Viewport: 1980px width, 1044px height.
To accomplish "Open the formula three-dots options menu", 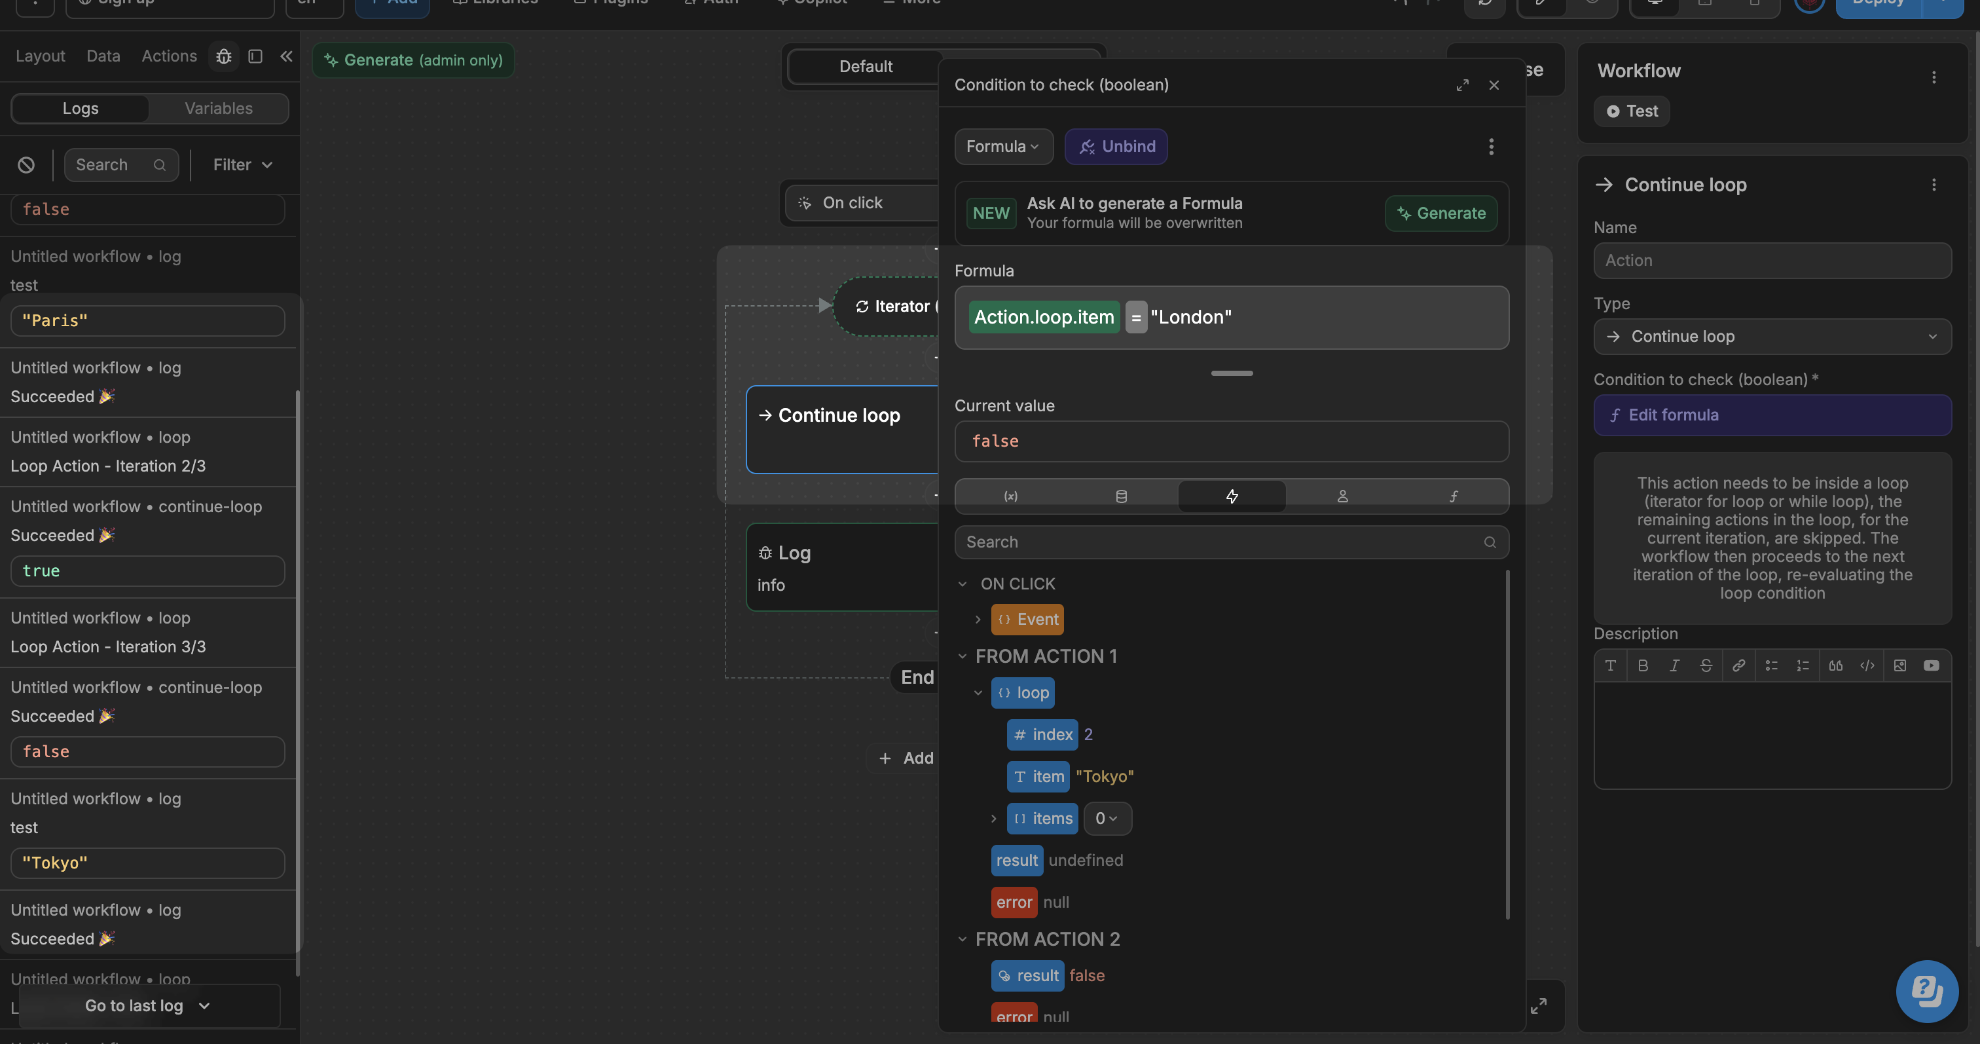I will (x=1490, y=146).
